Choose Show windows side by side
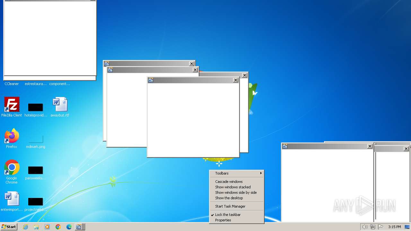The width and height of the screenshot is (411, 231). coord(237,193)
